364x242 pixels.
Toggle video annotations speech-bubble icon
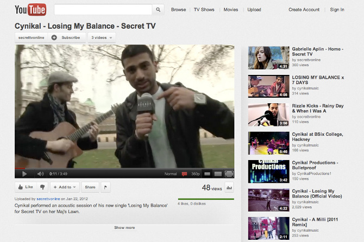pyautogui.click(x=184, y=174)
